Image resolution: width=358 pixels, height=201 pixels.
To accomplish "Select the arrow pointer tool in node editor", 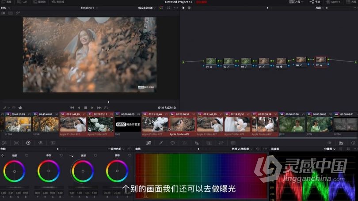I will coord(183,8).
